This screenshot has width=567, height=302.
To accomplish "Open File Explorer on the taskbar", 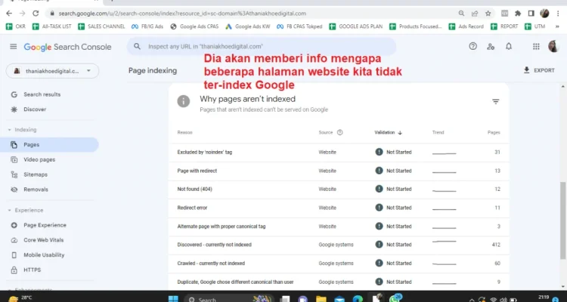I will tap(321, 299).
